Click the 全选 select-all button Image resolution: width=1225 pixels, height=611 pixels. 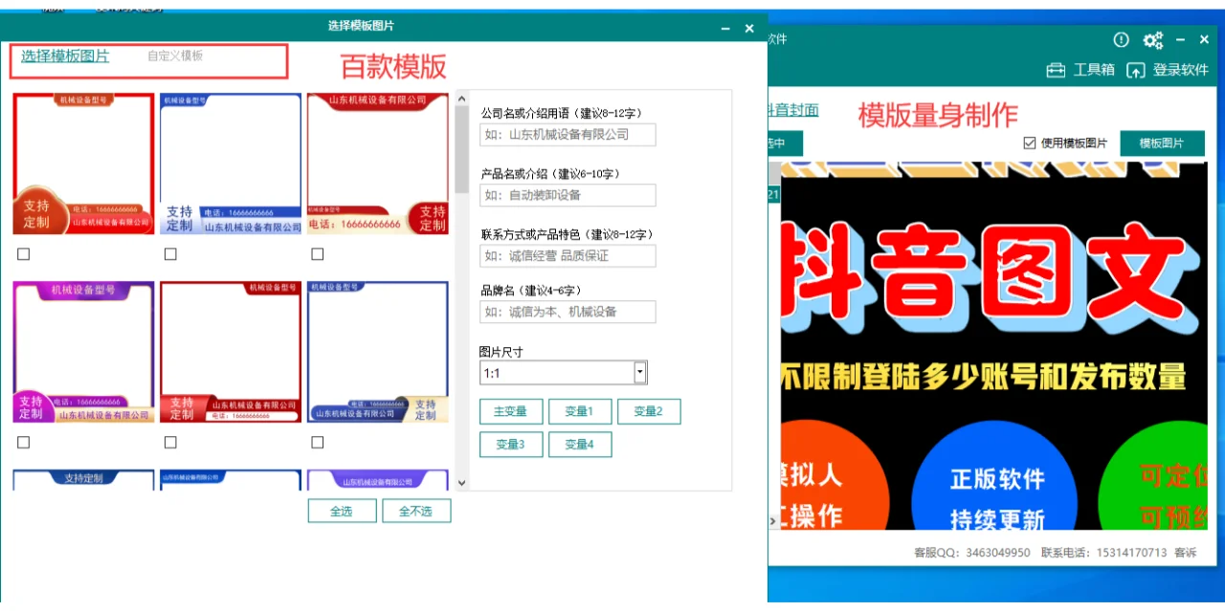(342, 511)
